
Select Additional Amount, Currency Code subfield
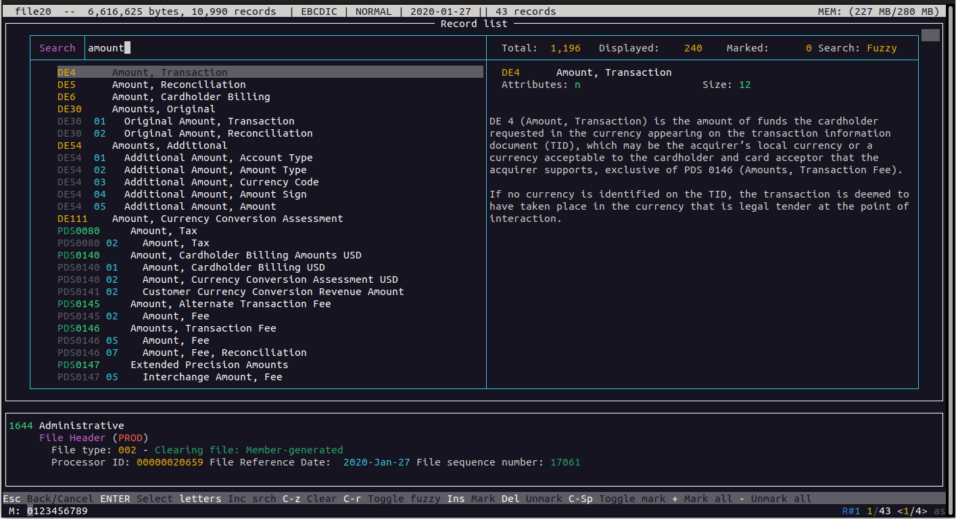coord(221,182)
